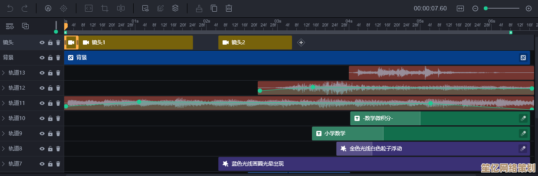This screenshot has width=538, height=176.
Task: Toggle the lock on 轨道10
Action: click(50, 118)
